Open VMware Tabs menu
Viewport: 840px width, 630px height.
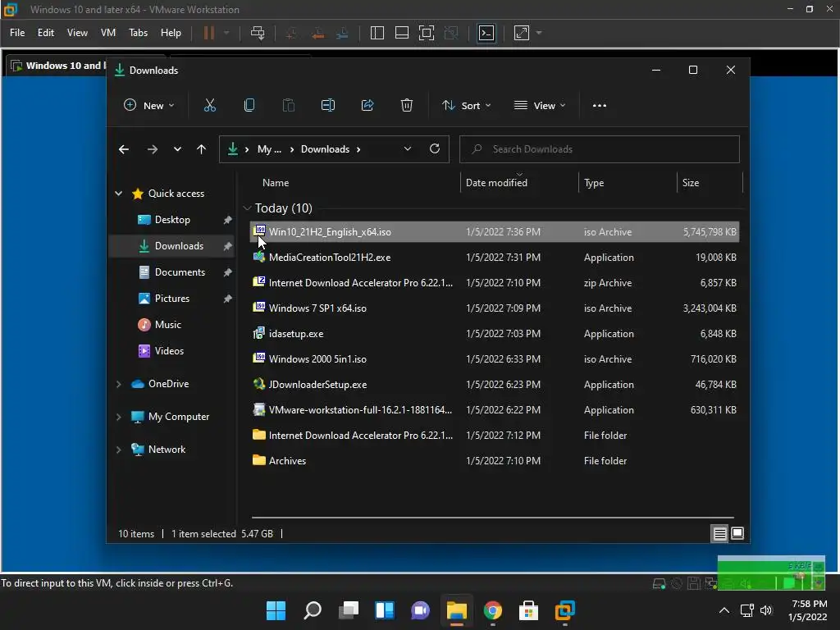click(138, 33)
